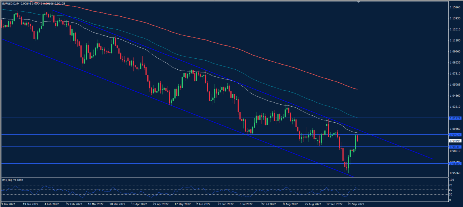This screenshot has height=207, width=463.
Task: Click the 0.96500 horizontal line price label
Action: pos(455,164)
